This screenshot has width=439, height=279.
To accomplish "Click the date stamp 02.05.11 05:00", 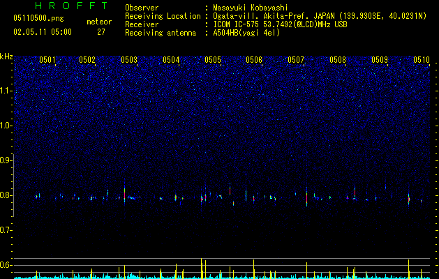I will 43,32.
